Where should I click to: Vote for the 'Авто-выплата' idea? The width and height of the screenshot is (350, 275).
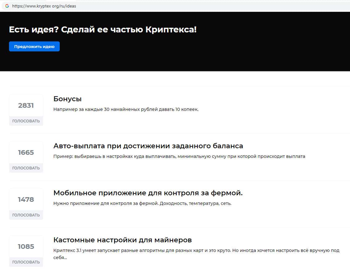coord(26,168)
